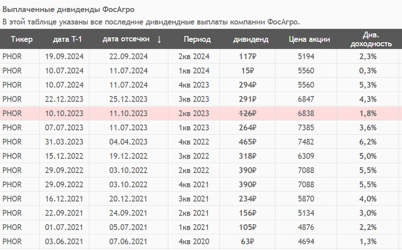Click the Тикер column header
This screenshot has height=250, width=402.
(22, 39)
